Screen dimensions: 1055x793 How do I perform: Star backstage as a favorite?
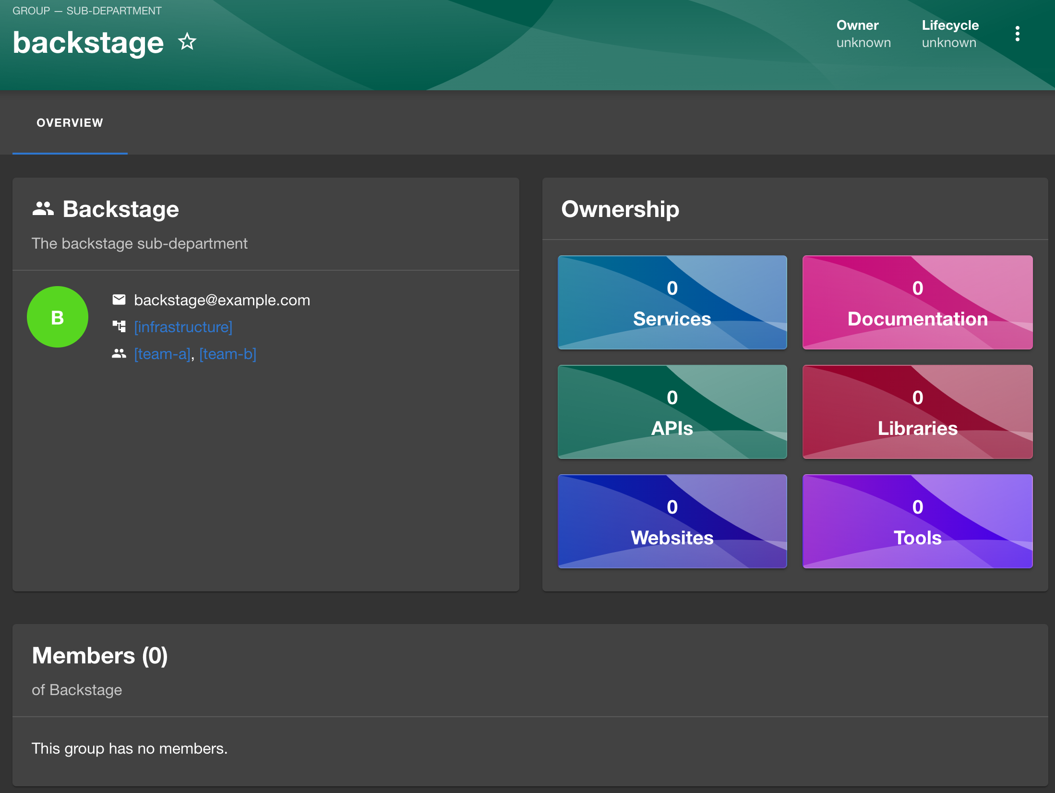[187, 42]
